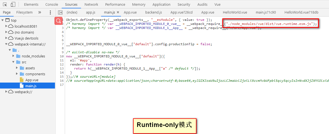Expand the localhost:8081 tree node

pyautogui.click(x=6, y=26)
